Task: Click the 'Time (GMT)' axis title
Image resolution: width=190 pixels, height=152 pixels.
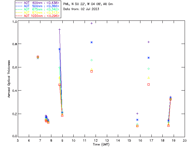Action: (x=101, y=145)
